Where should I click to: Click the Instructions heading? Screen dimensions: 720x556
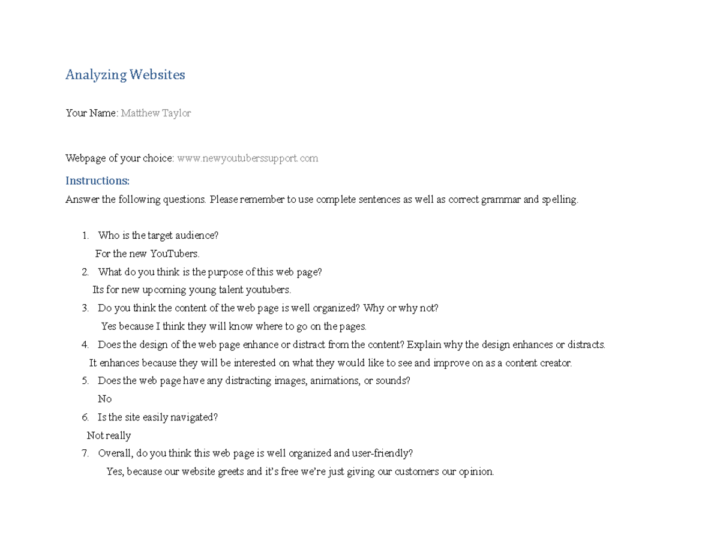tap(97, 181)
